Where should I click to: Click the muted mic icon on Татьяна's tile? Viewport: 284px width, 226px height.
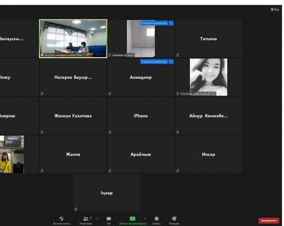tap(178, 55)
